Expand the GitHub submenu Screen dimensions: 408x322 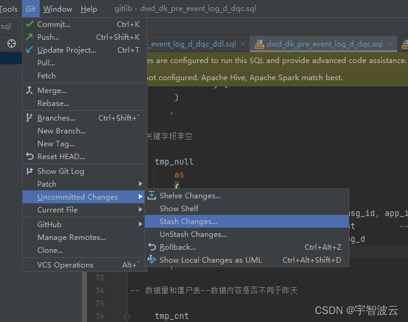141,224
